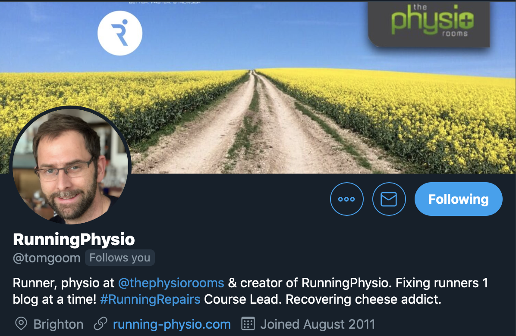Open the #RunningRepairs hashtag
The image size is (516, 336).
coord(150,299)
